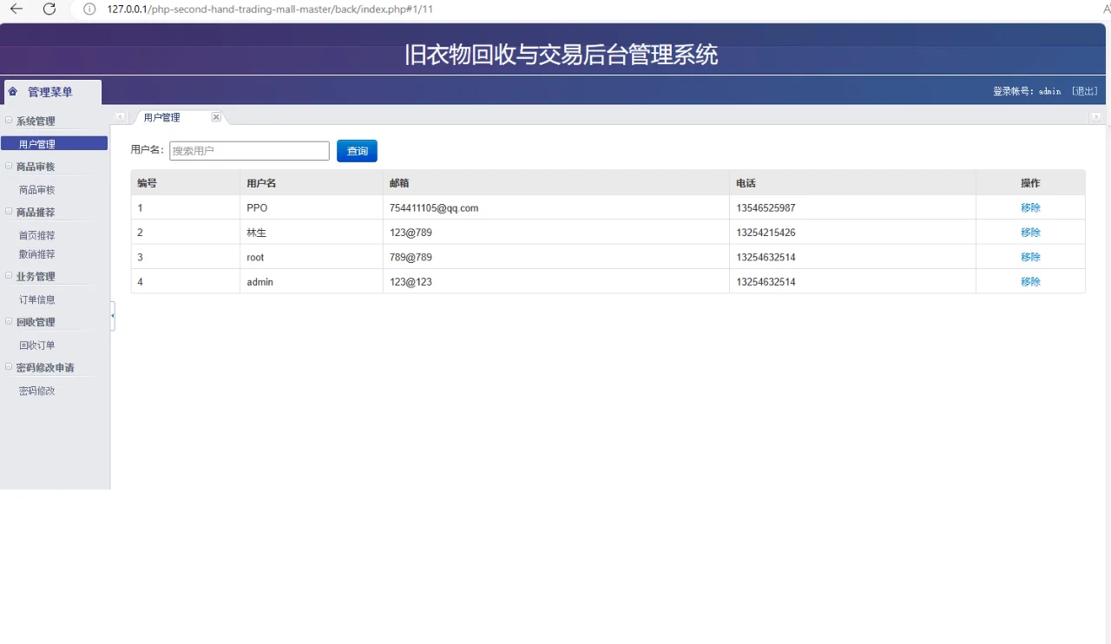Click the browser back arrow icon
Viewport: 1111px width, 644px height.
17,10
